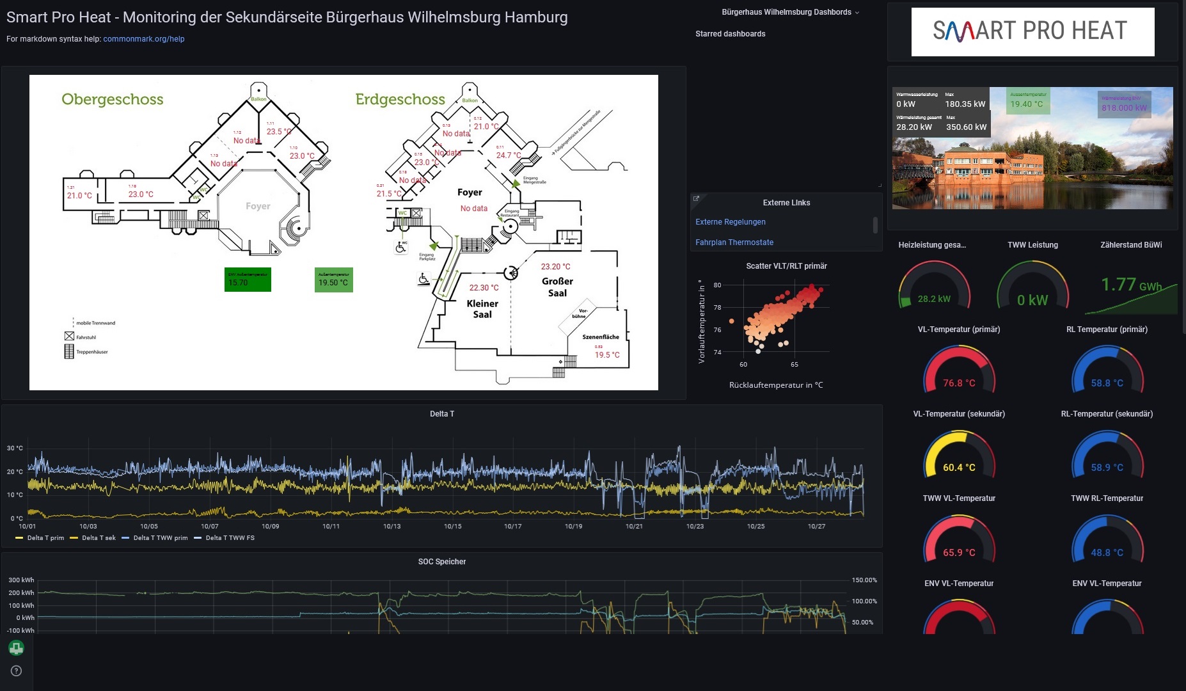This screenshot has height=691, width=1186.
Task: Open the Zählerstand BüWi panel title menu
Action: [x=1131, y=245]
